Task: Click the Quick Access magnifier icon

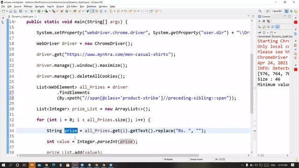Action: 260,11
